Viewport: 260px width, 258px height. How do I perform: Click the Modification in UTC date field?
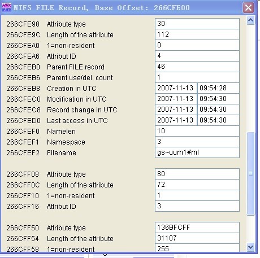point(176,99)
